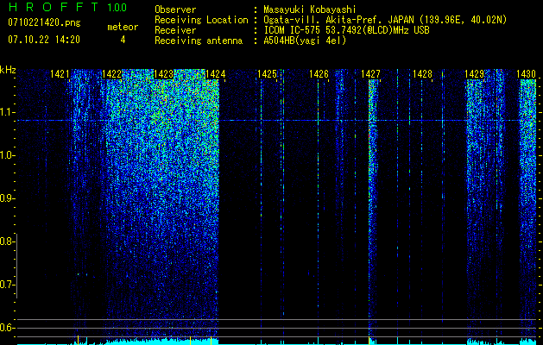Select the ICOM IC-575 receiver text
The image size is (543, 345).
tap(346, 30)
